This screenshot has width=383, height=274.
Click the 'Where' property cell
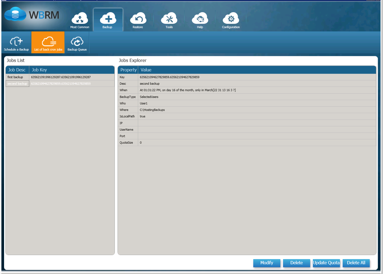(128, 110)
